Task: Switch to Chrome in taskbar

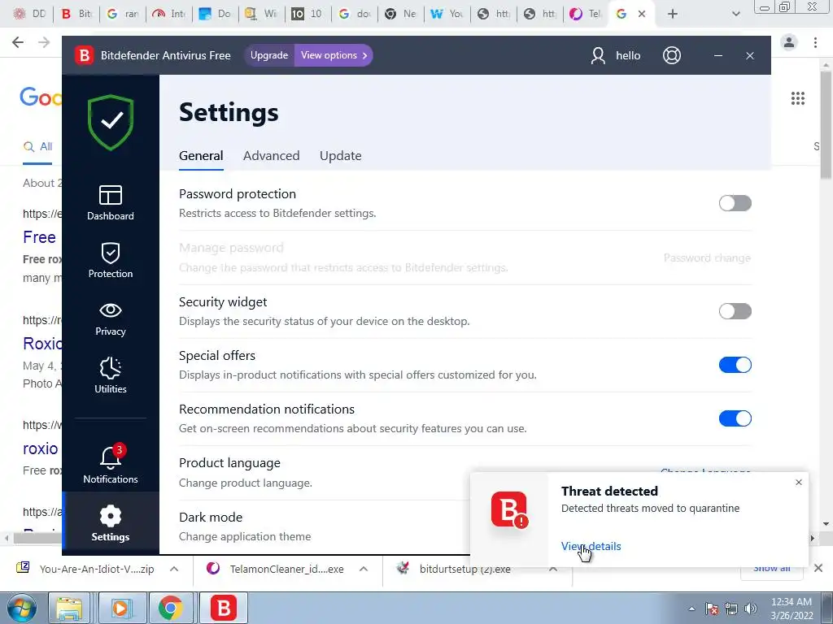Action: pyautogui.click(x=170, y=608)
